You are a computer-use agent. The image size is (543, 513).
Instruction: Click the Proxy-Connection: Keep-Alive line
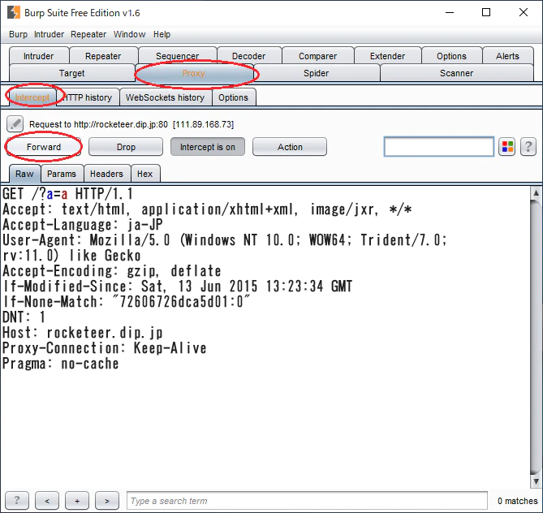click(104, 348)
